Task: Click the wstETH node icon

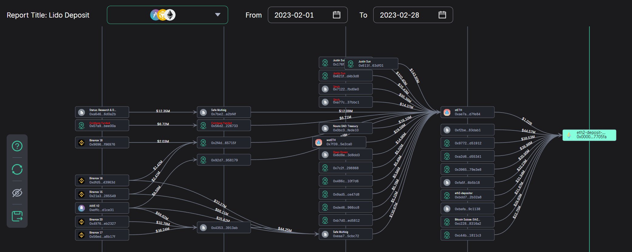Action: (319, 142)
